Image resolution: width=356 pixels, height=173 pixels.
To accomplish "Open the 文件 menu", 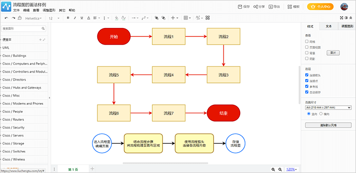I will coord(16,10).
